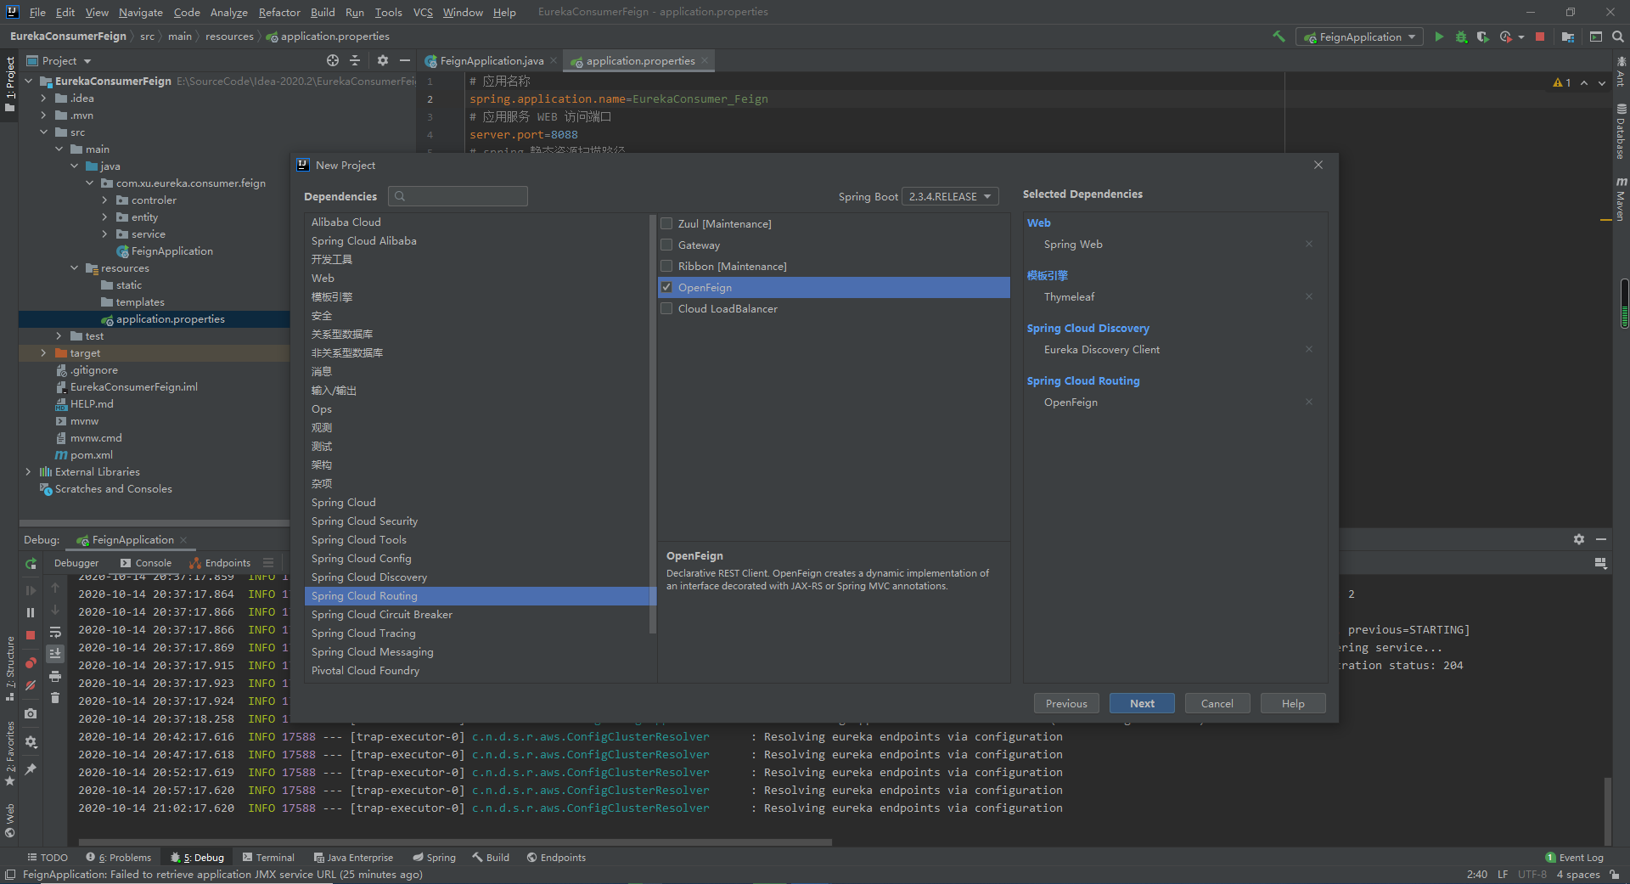Click the Cancel button
Screen dimensions: 1630x884
1217,703
